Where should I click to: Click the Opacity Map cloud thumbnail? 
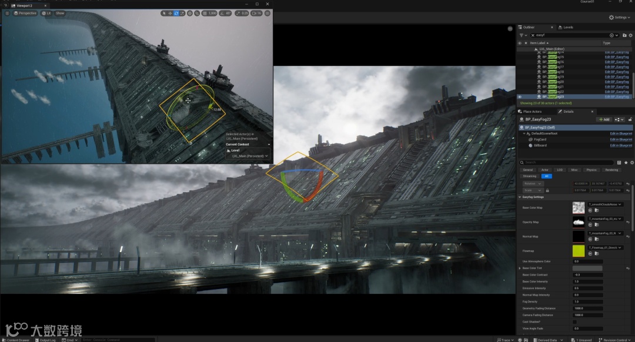[579, 222]
